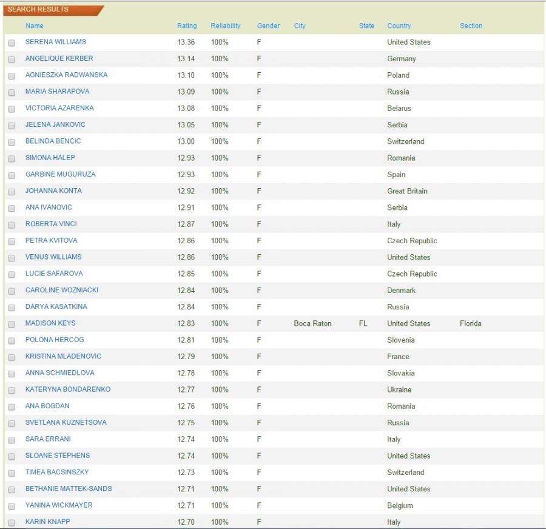Sort by City column header
546x529 pixels.
coord(300,25)
